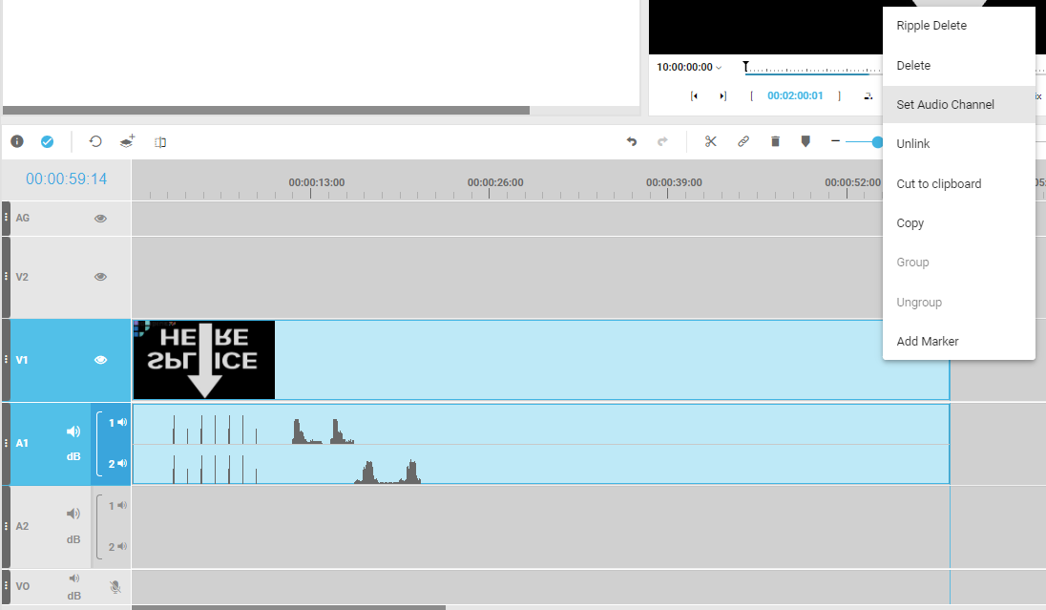Click the SPLICE HERE clip thumbnail on V1
Viewport: 1046px width, 610px height.
[x=204, y=360]
